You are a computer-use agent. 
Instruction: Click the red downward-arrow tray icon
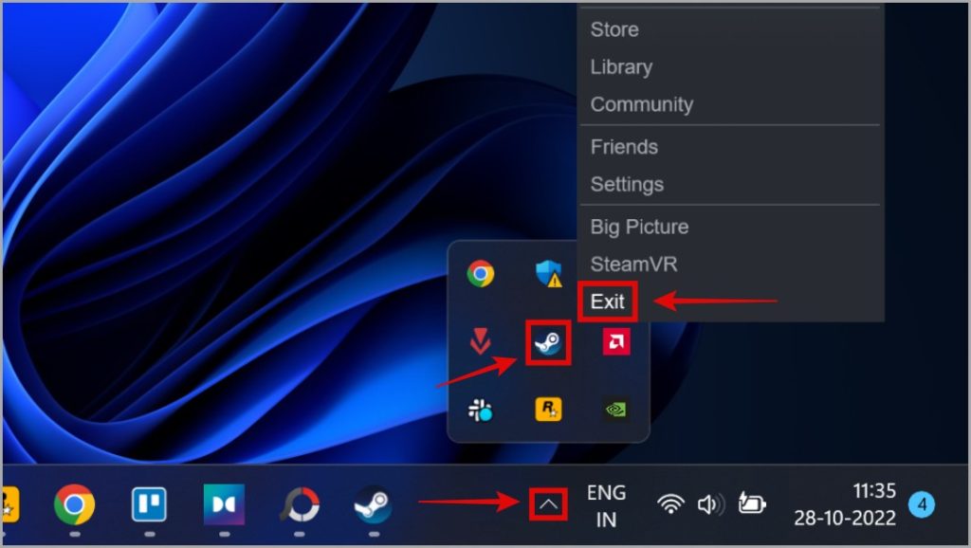(481, 342)
